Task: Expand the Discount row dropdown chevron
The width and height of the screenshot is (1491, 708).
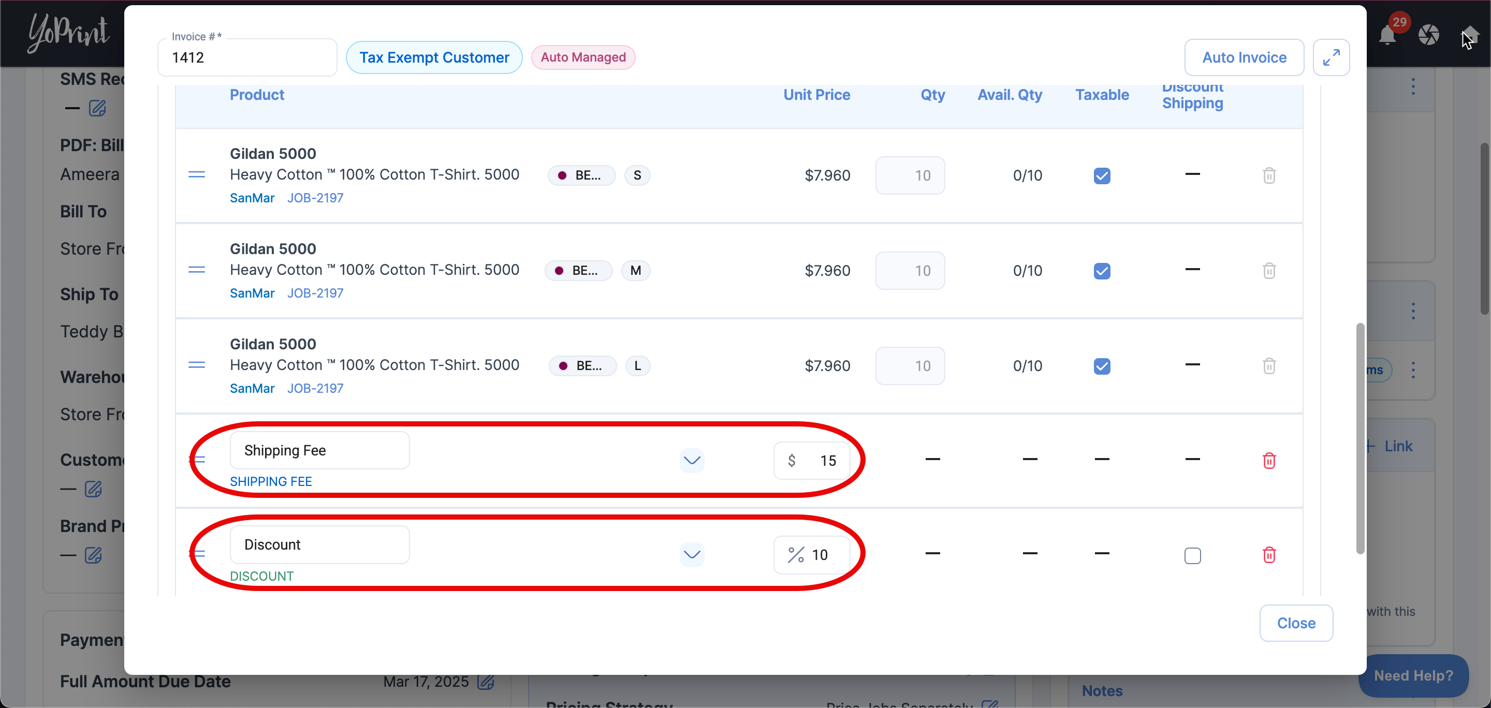Action: point(692,555)
